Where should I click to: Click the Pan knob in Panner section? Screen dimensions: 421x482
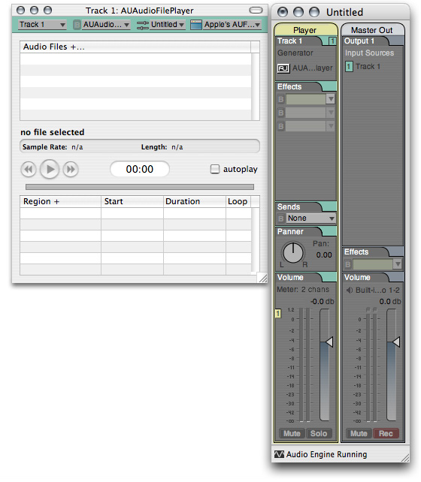(x=293, y=253)
